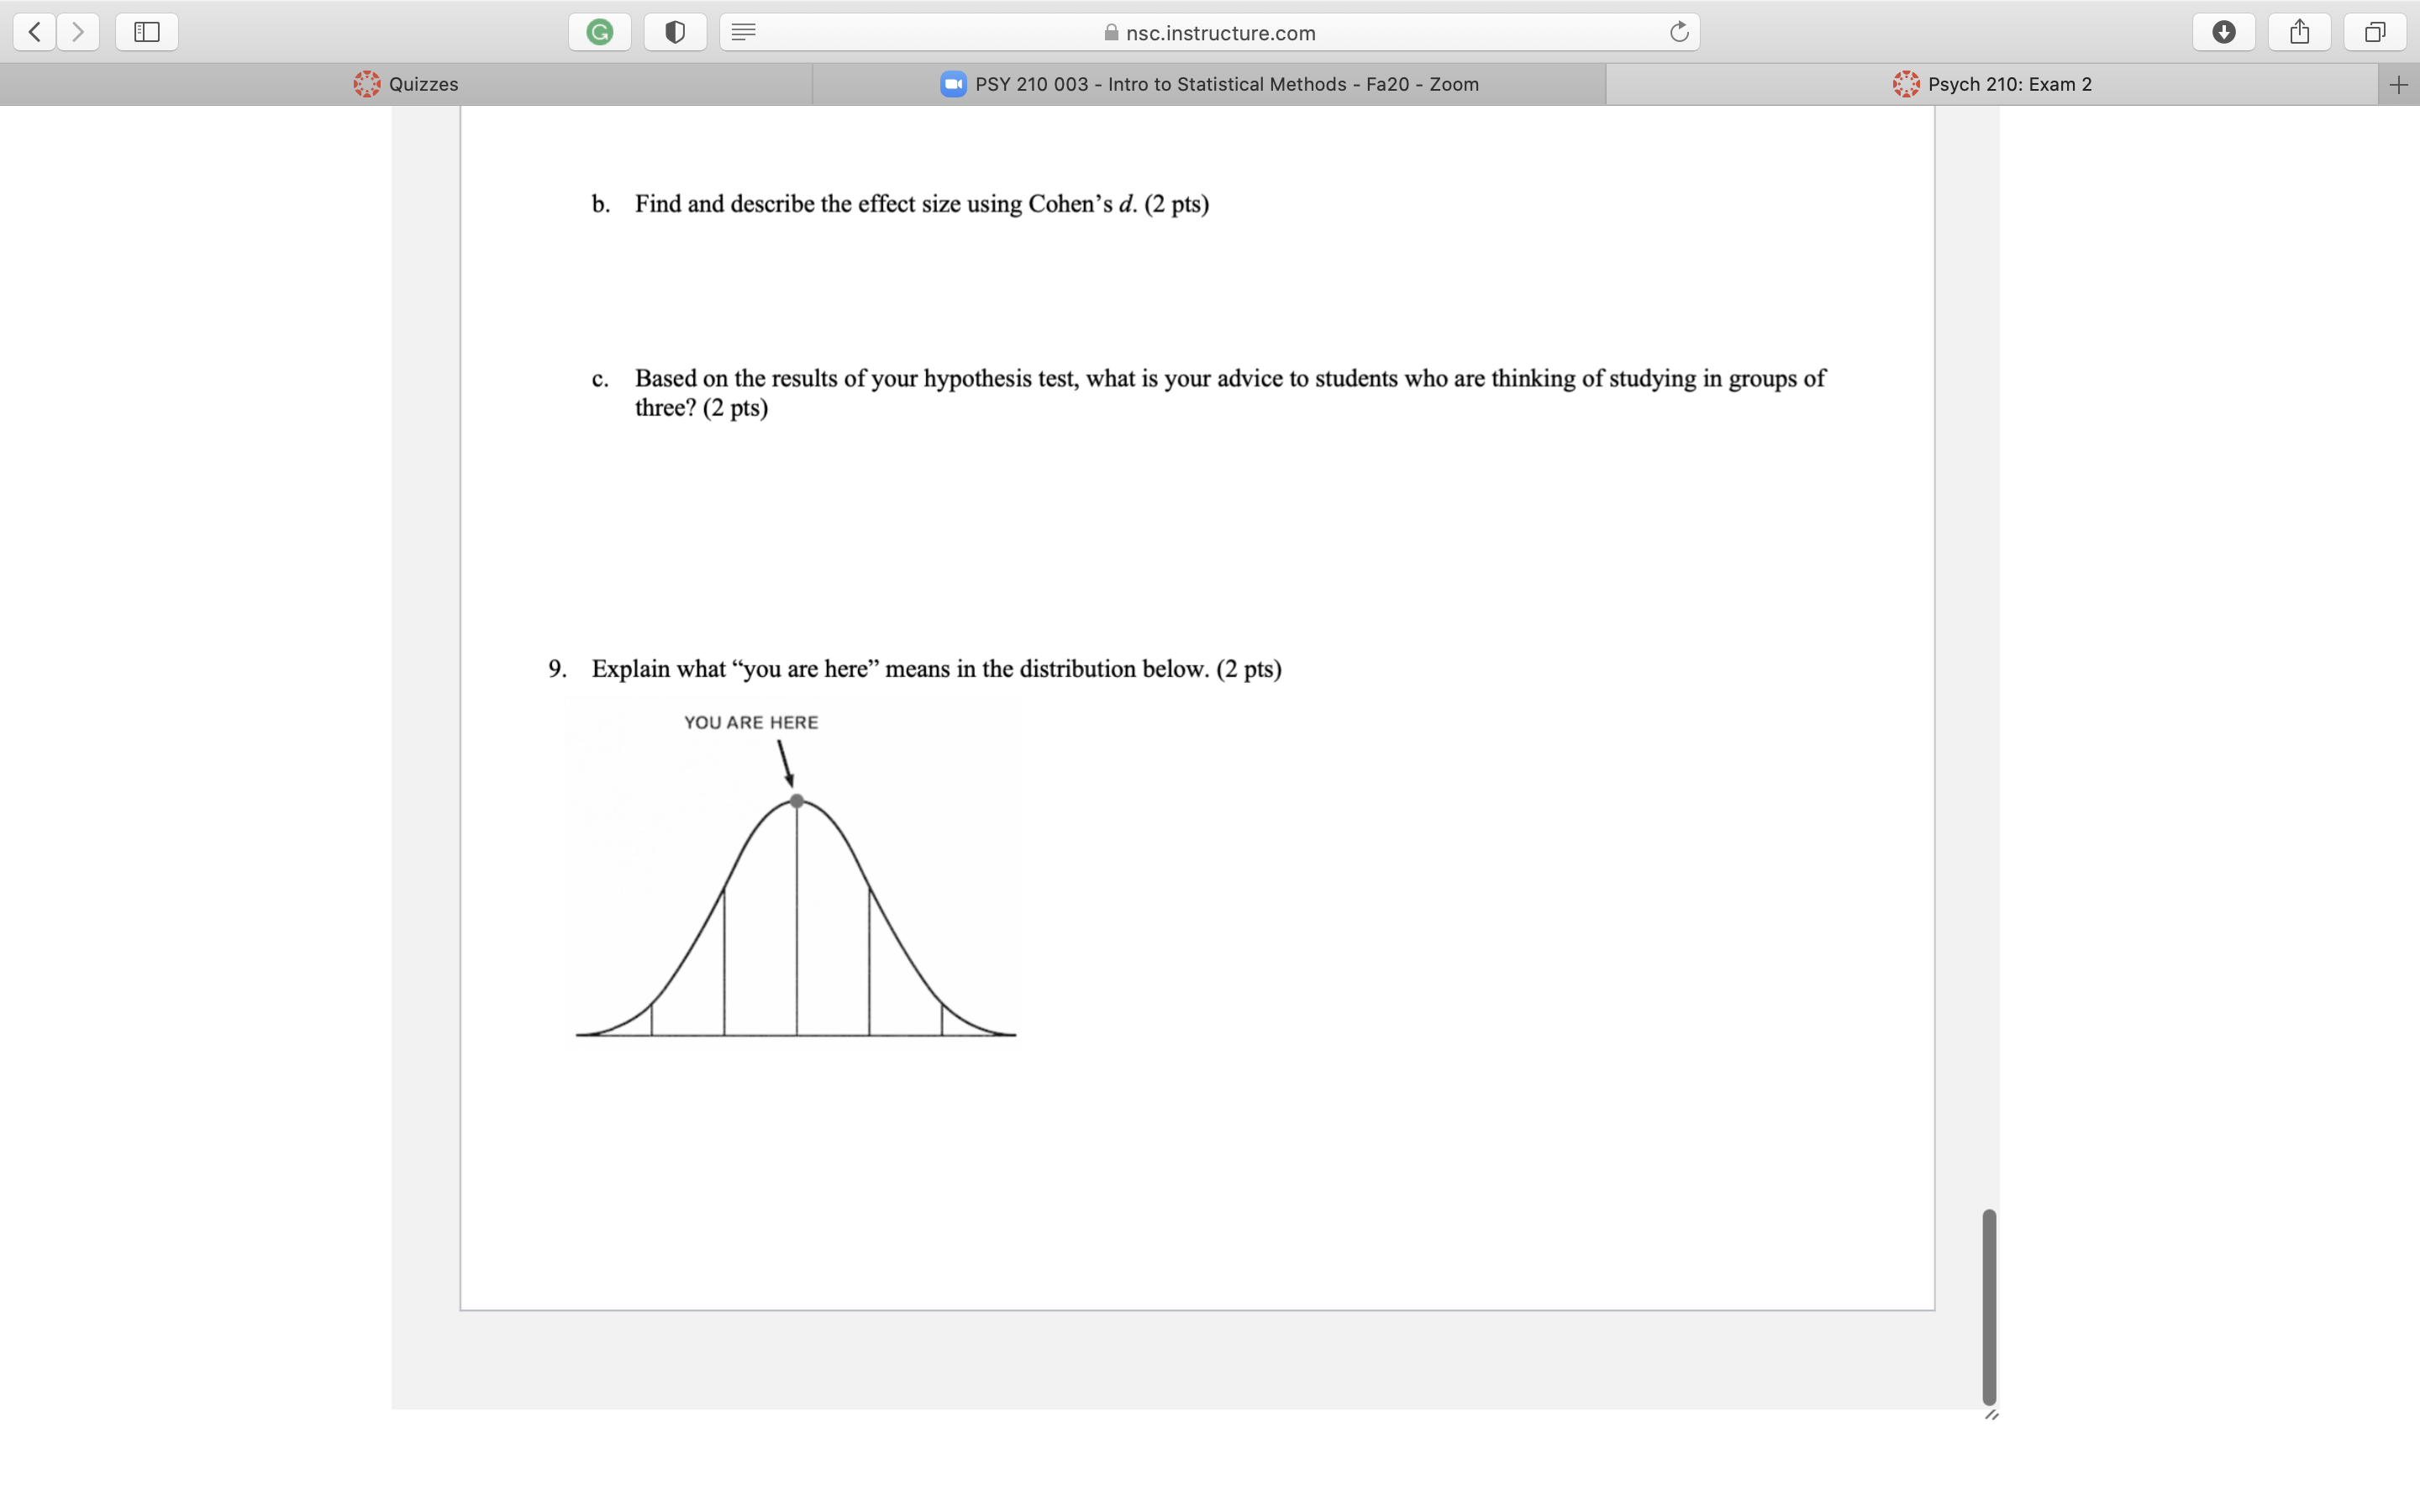Open the Share sheet icon
This screenshot has height=1512, width=2420.
pyautogui.click(x=2300, y=32)
